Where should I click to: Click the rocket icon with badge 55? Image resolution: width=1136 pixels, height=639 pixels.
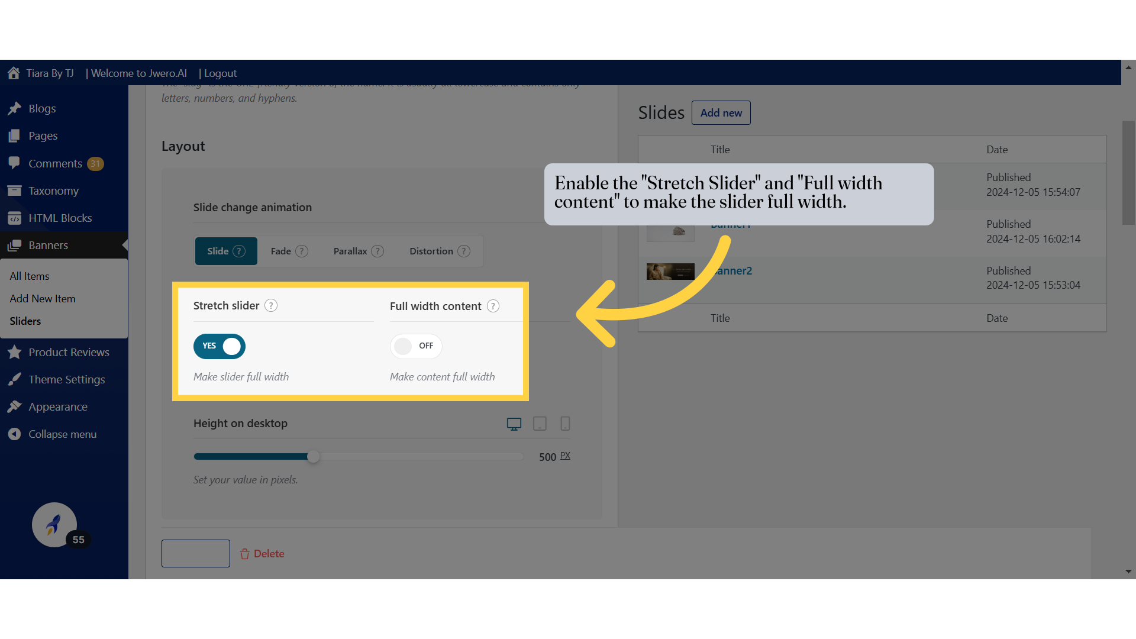(54, 525)
